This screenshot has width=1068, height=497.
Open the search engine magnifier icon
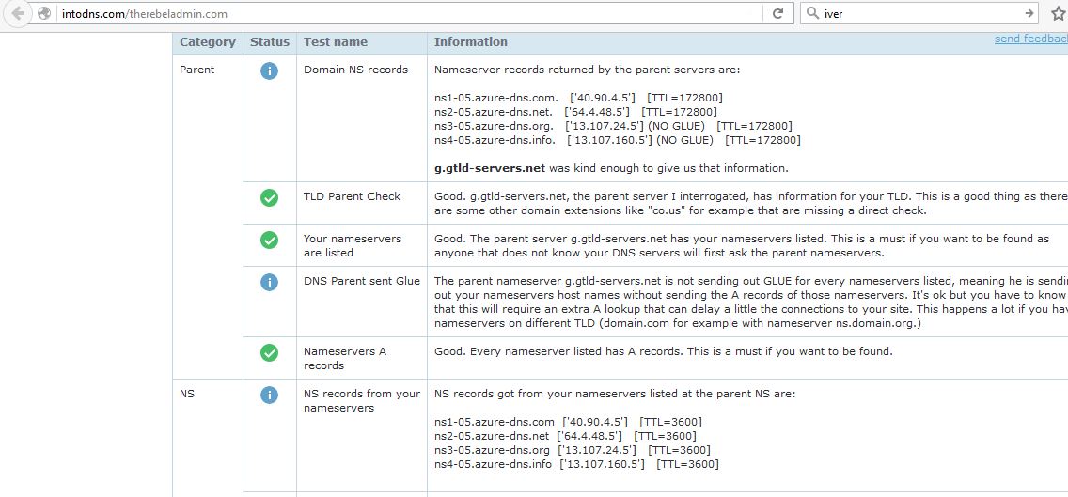pos(811,14)
